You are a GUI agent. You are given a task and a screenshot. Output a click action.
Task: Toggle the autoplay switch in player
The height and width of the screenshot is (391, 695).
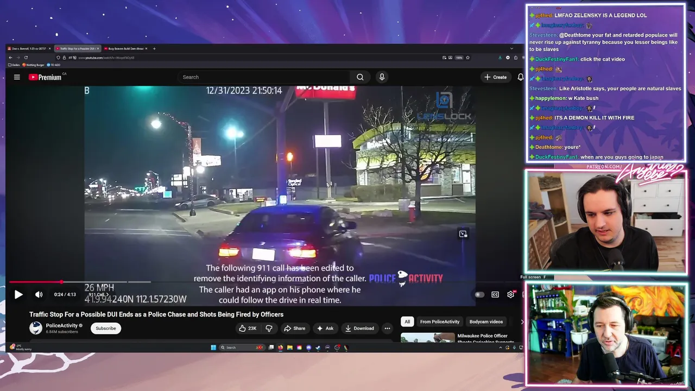(x=479, y=294)
